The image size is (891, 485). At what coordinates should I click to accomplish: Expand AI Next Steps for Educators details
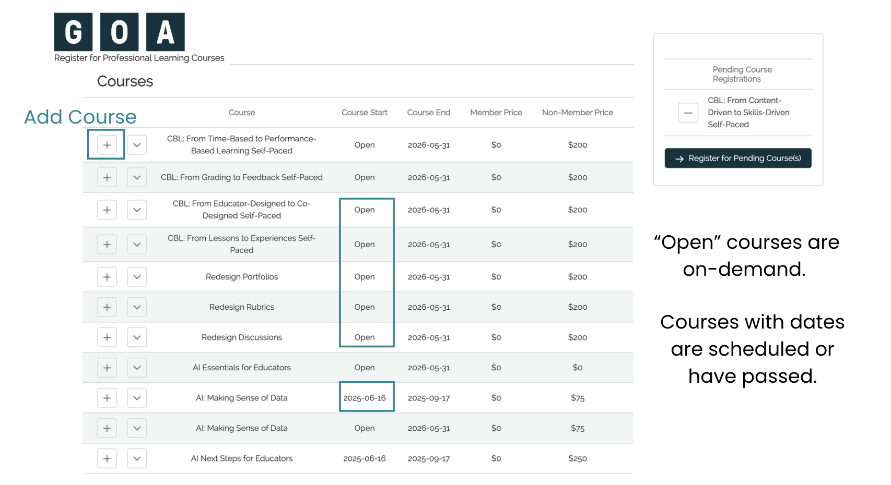point(137,458)
